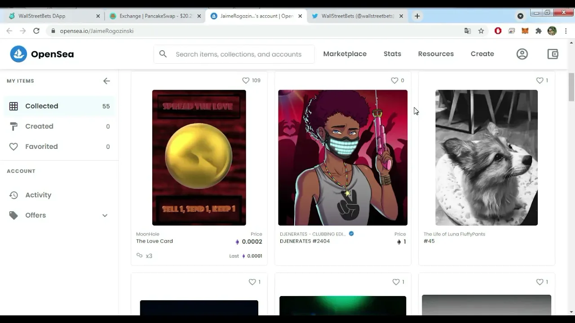The height and width of the screenshot is (323, 575).
Task: Like the Luna FluffyPants #45 item
Action: click(540, 80)
